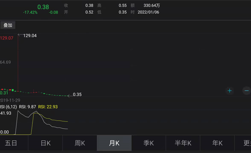
Task: Click the tall red candlestick spike
Action: (x=18, y=62)
